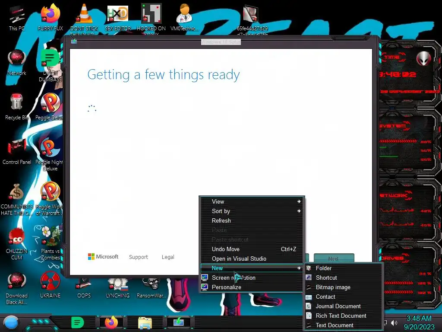Open File Explorer from the taskbar
This screenshot has height=332, width=442.
coord(145,322)
